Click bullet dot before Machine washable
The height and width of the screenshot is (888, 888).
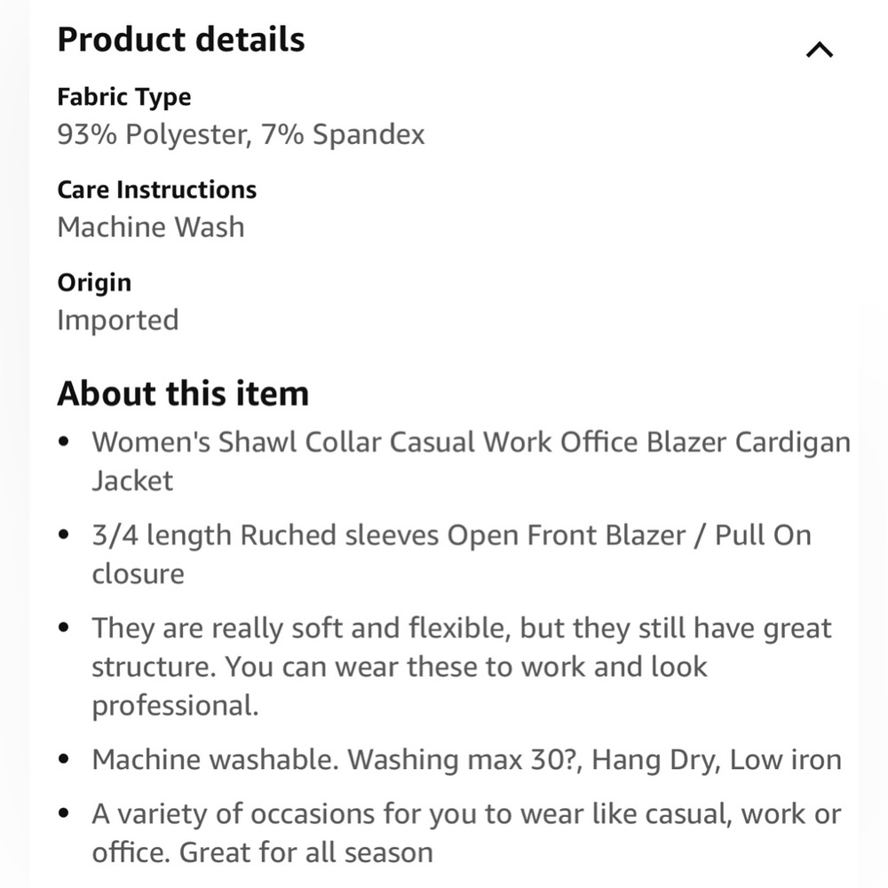pyautogui.click(x=63, y=760)
